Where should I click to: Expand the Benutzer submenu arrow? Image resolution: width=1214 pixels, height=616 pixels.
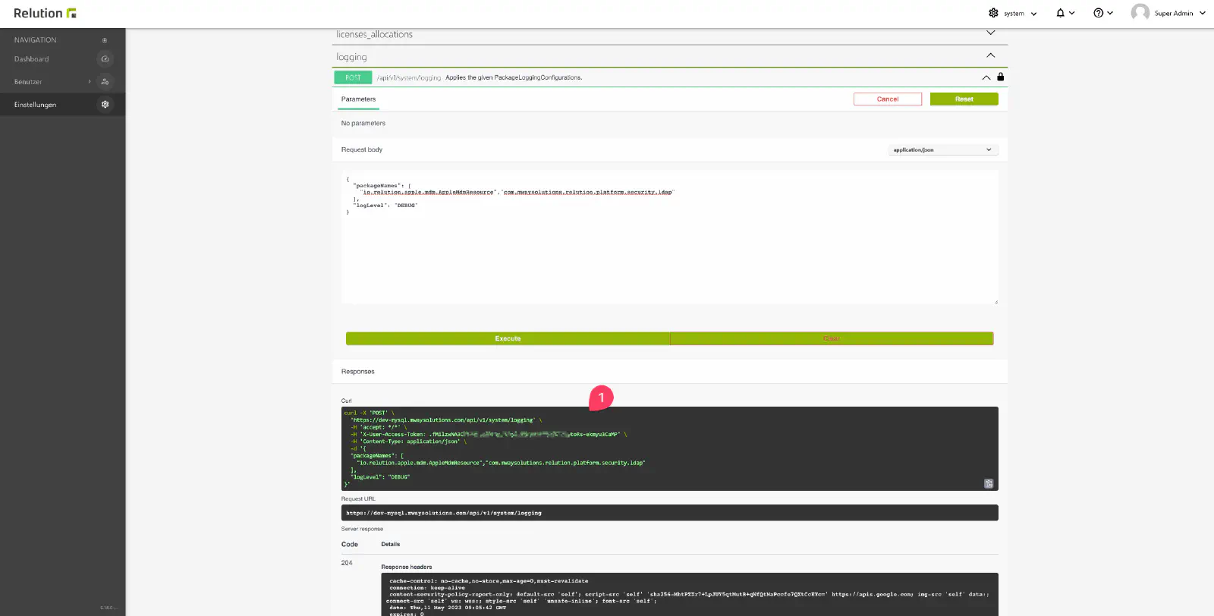(90, 82)
